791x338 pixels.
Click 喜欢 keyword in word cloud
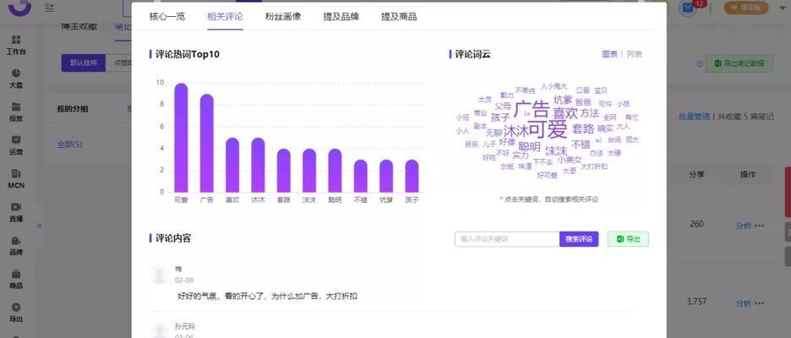tap(565, 112)
